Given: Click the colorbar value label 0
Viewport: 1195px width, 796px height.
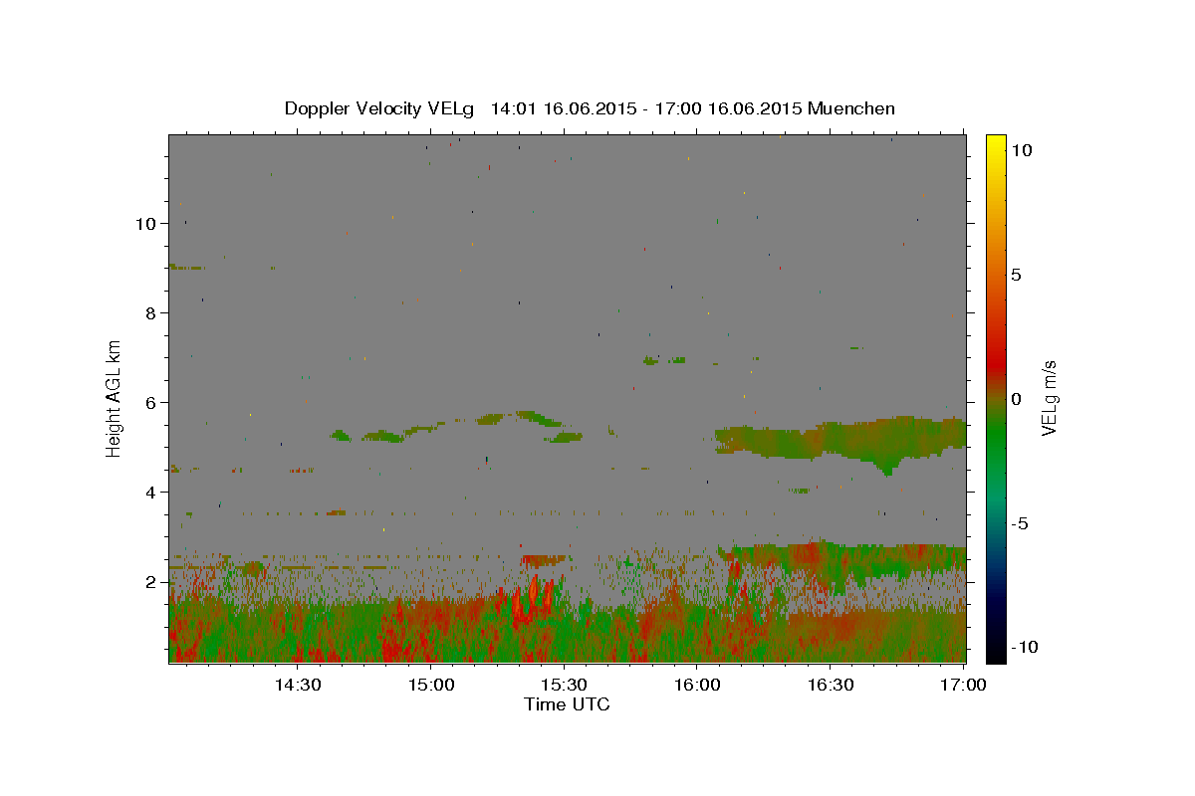Looking at the screenshot, I should click(x=1016, y=398).
